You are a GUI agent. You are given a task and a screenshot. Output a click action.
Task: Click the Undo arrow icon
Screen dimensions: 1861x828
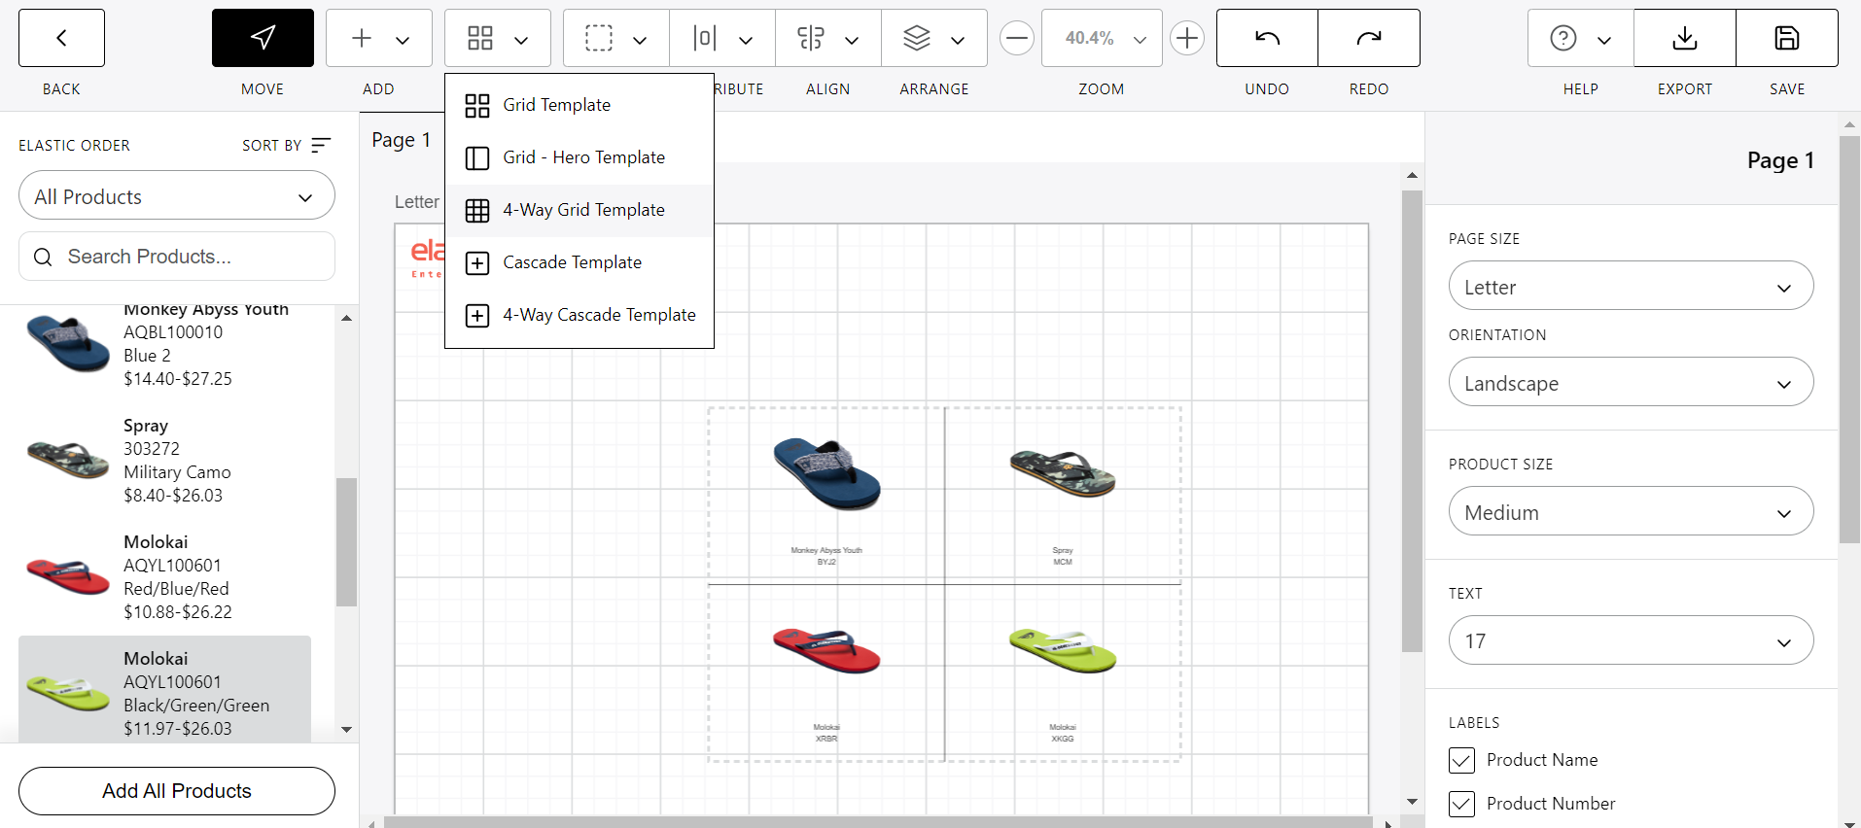1267,39
